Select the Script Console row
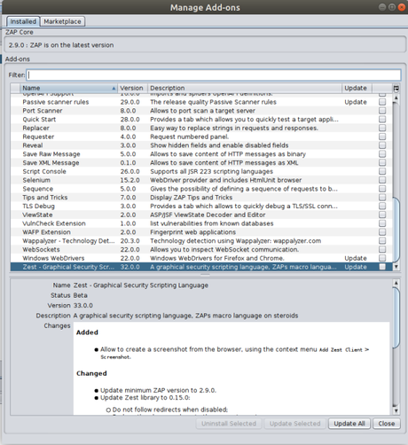 tap(201, 171)
